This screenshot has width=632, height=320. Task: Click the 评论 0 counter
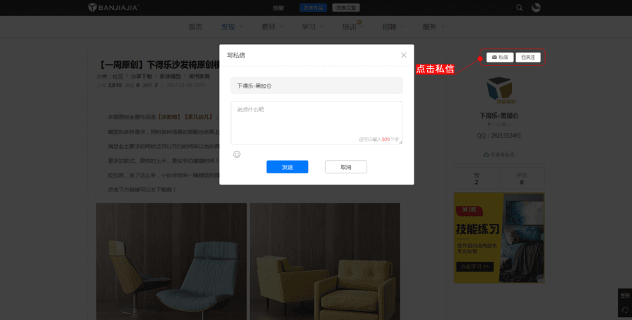point(522,178)
